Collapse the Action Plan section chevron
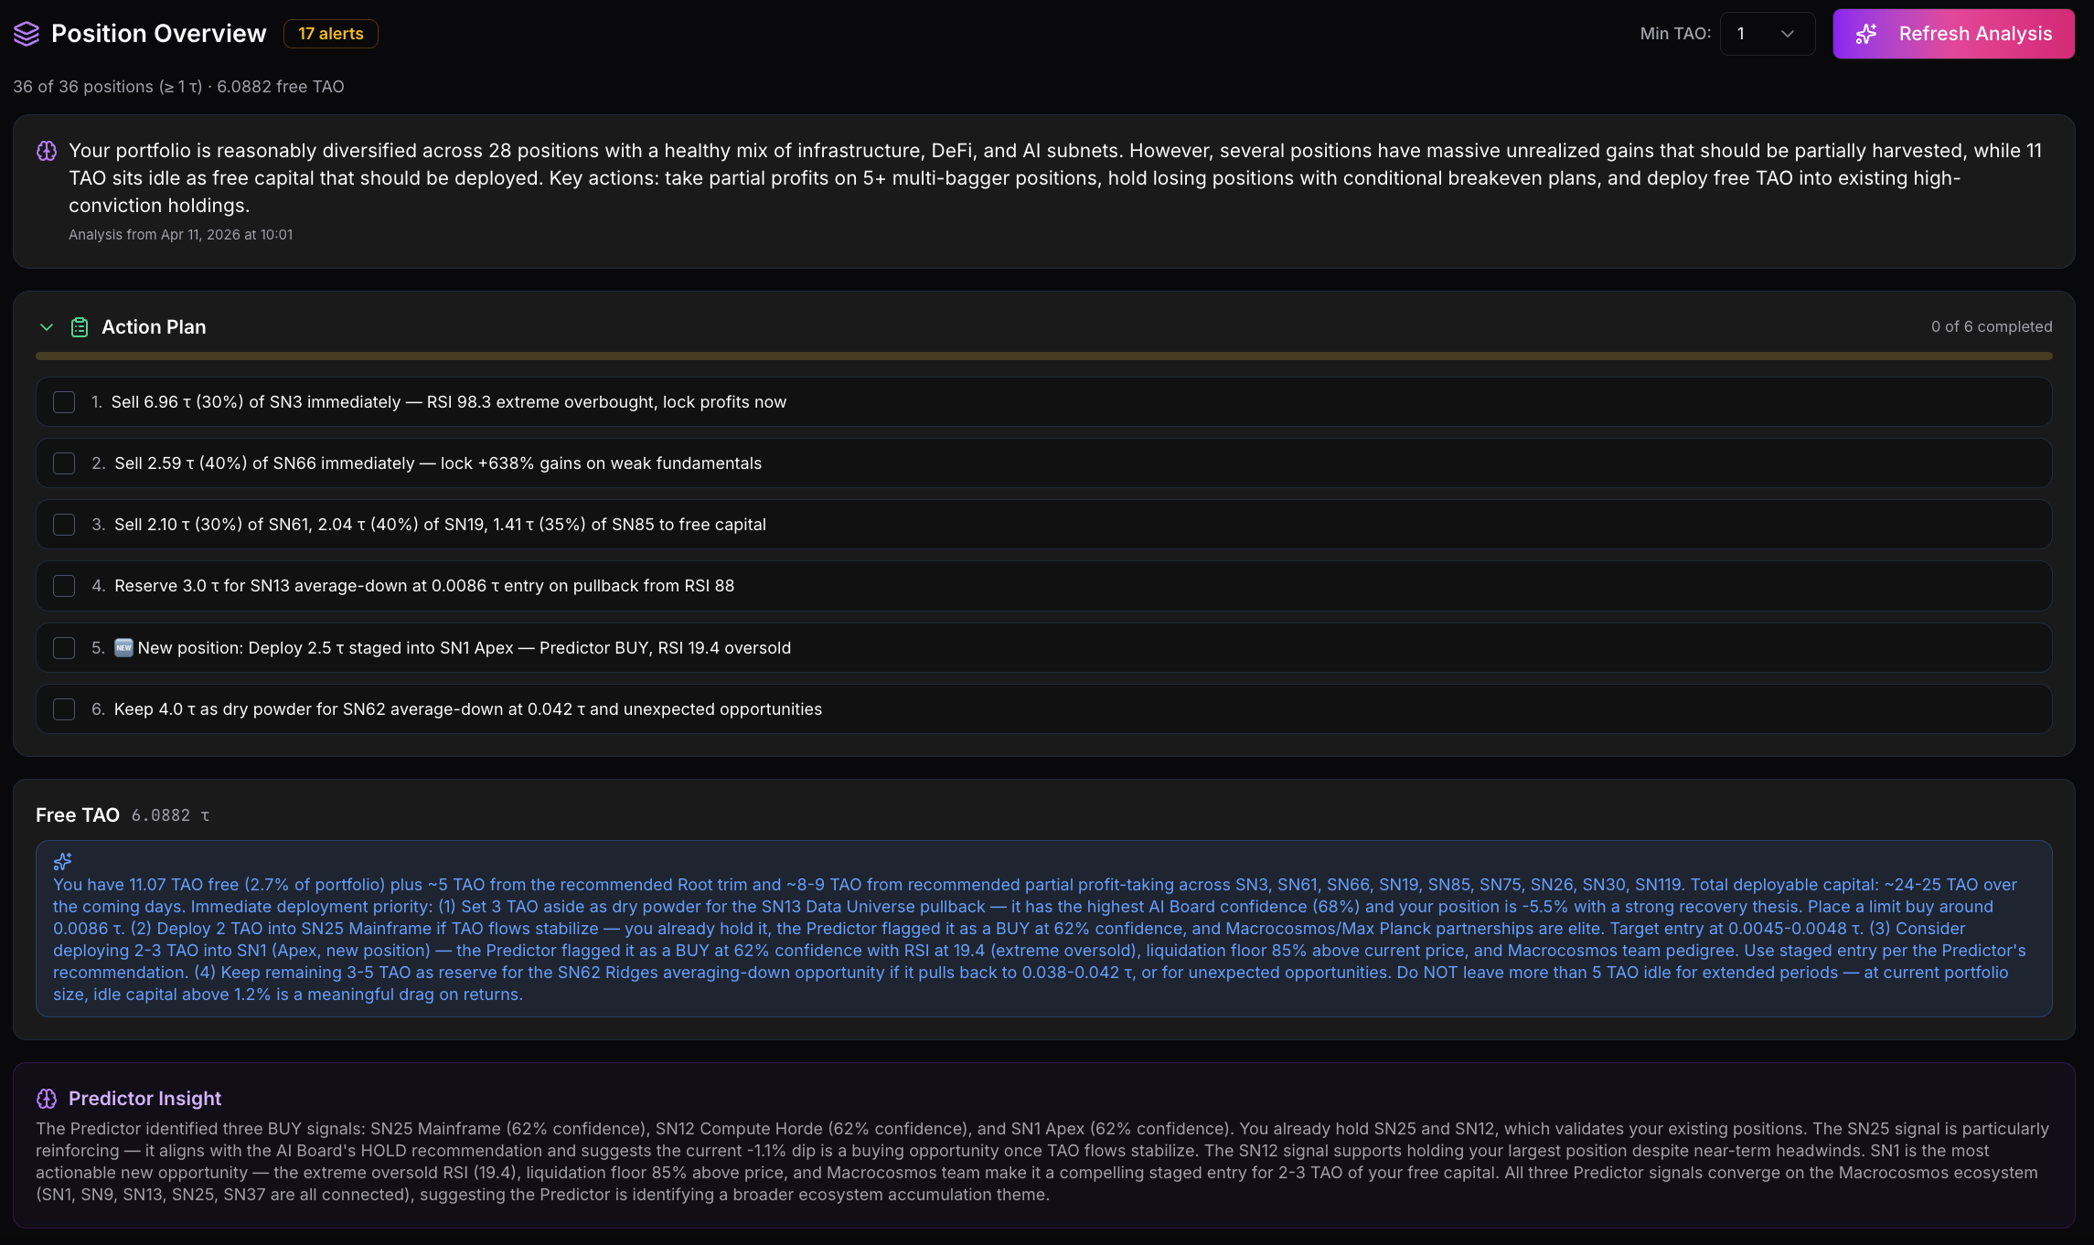Image resolution: width=2094 pixels, height=1245 pixels. (47, 327)
